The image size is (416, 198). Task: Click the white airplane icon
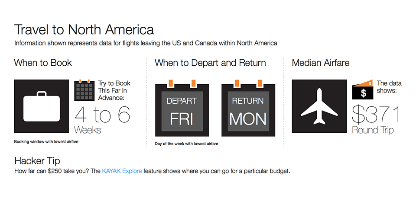(x=319, y=106)
